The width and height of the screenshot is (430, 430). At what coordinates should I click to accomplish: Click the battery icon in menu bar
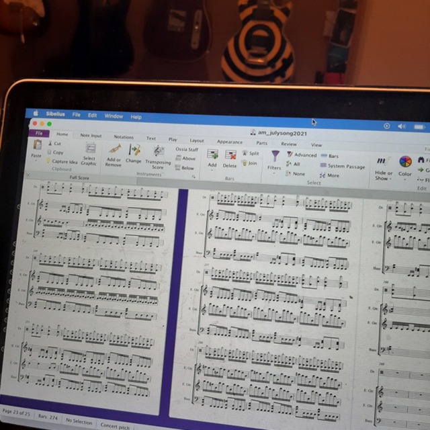pyautogui.click(x=419, y=127)
